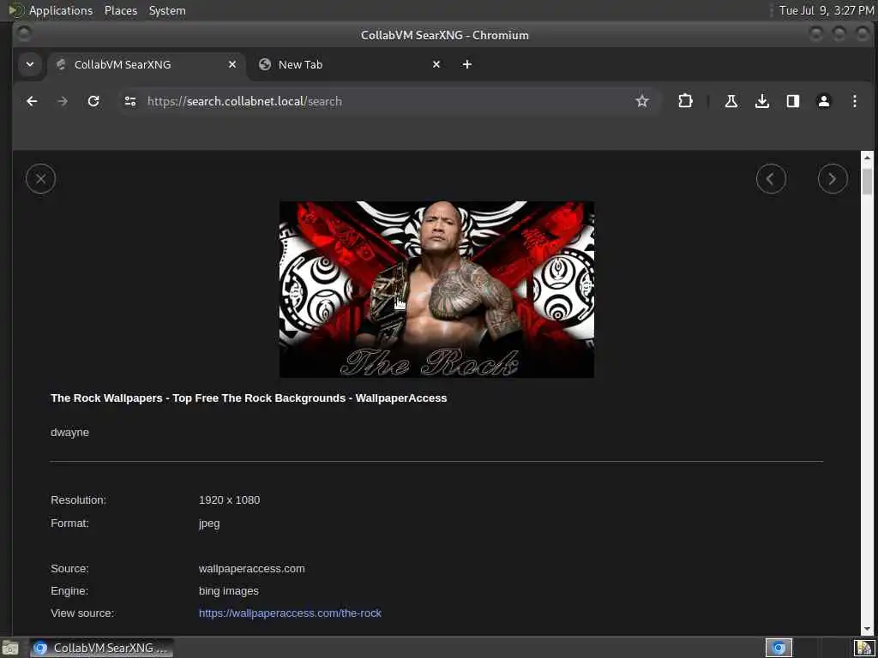Click the window menu button in title bar
This screenshot has width=878, height=658.
click(23, 34)
